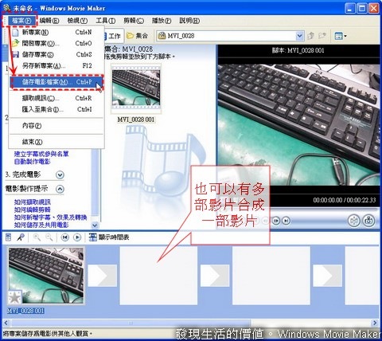Choose 結束 (Exit) menu entry

[57, 142]
